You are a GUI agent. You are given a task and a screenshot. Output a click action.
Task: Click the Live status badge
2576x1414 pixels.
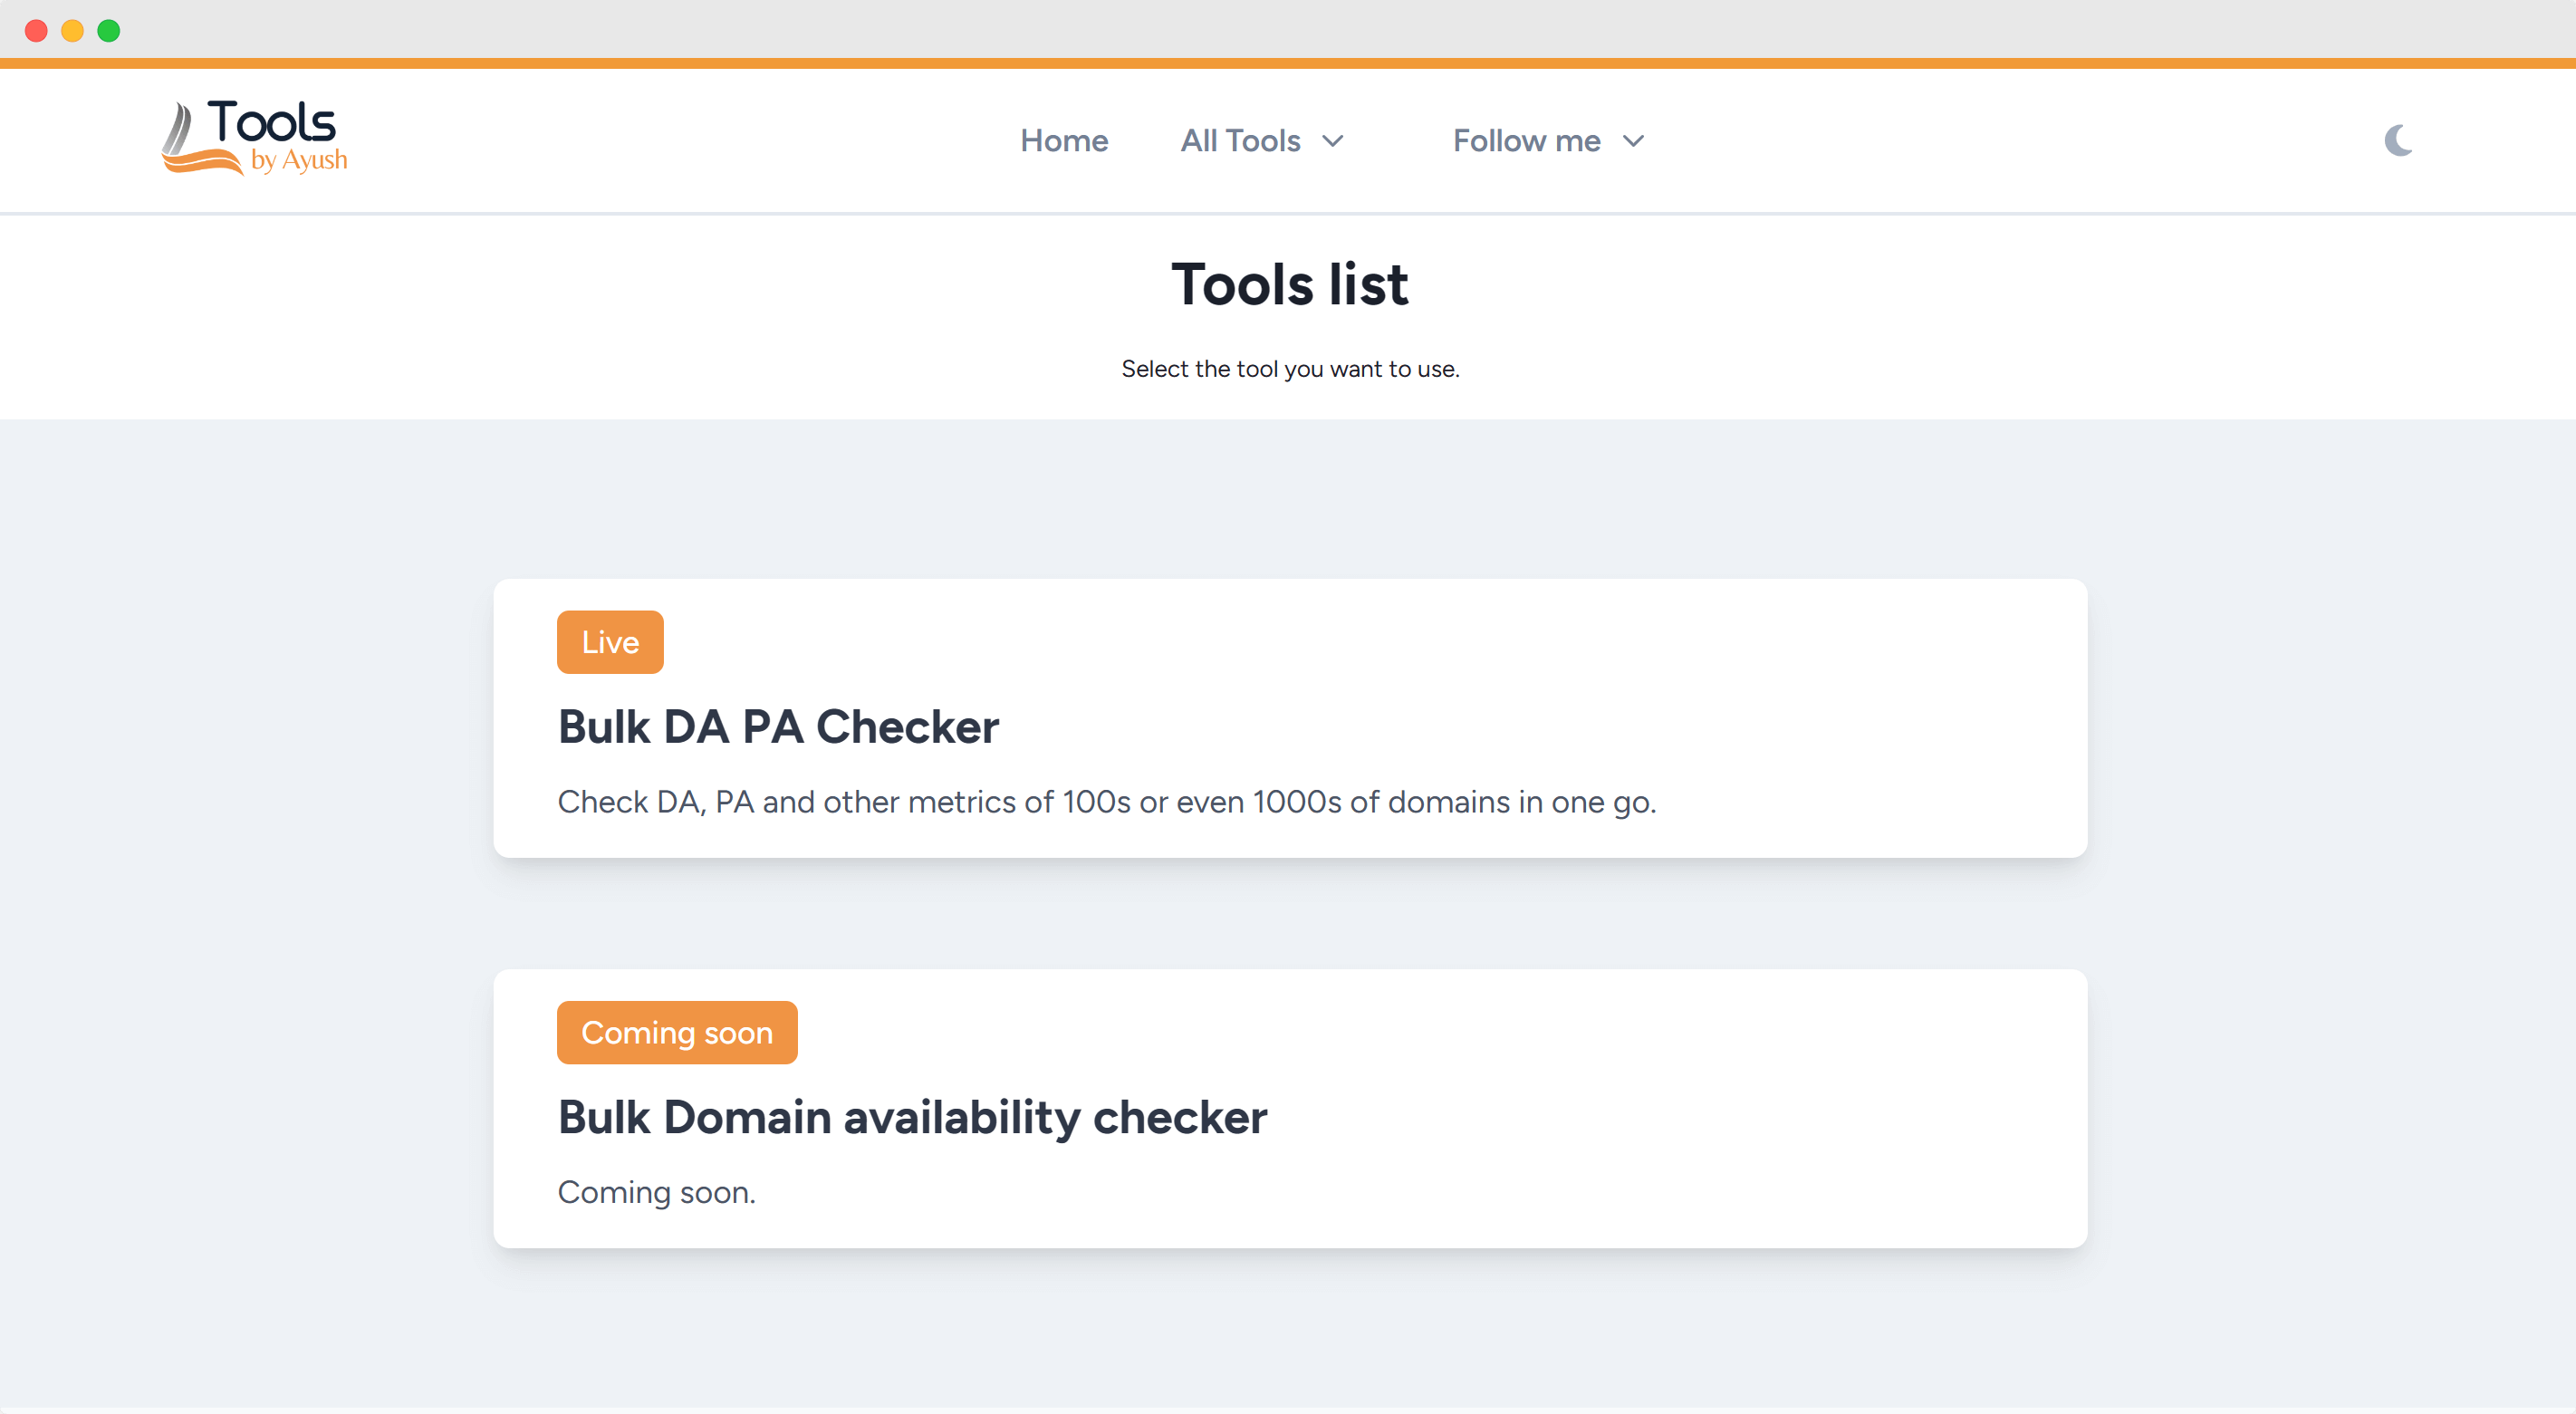609,641
